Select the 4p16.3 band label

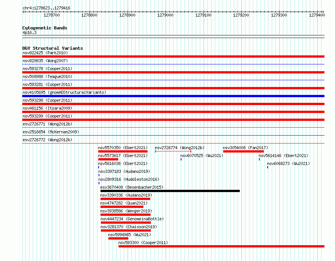tap(29, 32)
